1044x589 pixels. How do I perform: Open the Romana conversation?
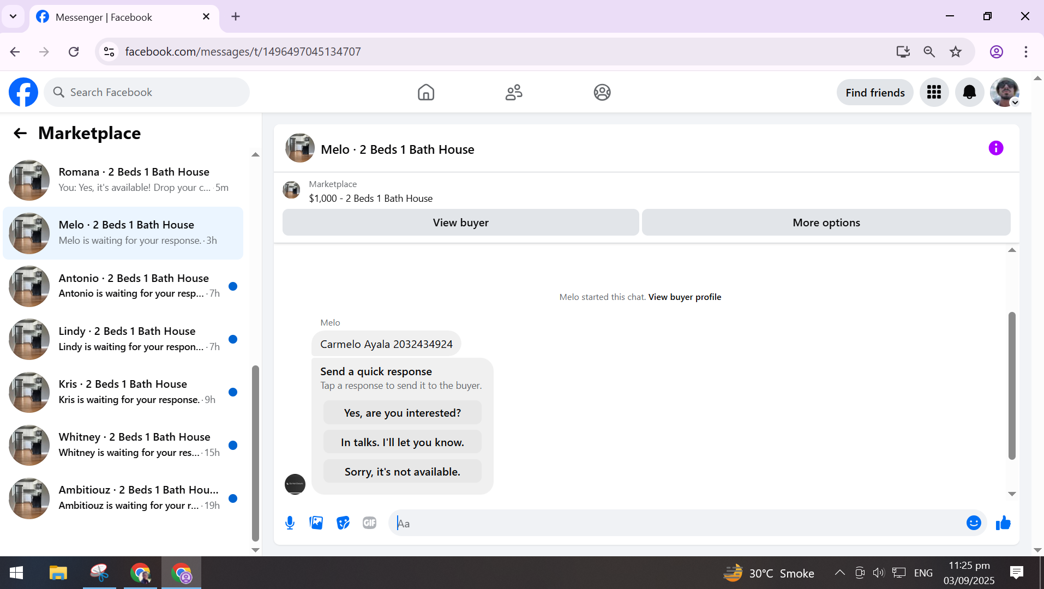(x=123, y=180)
